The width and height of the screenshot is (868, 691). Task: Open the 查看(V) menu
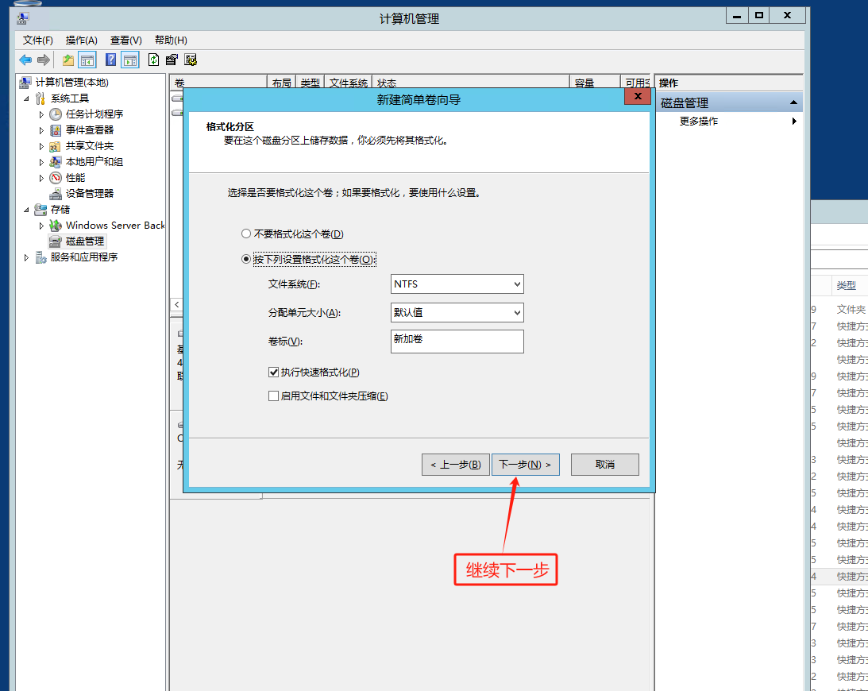point(125,41)
